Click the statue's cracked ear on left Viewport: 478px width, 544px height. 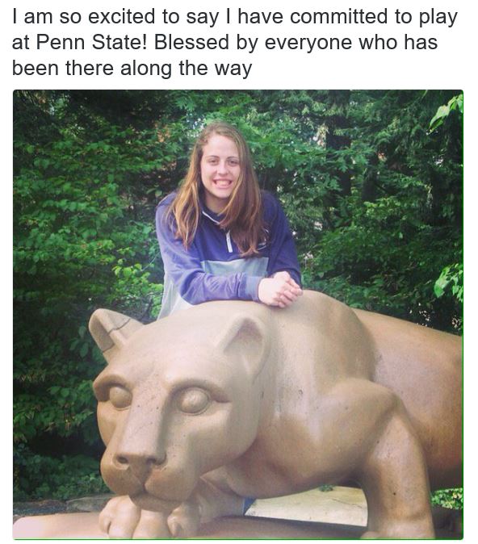[x=110, y=327]
